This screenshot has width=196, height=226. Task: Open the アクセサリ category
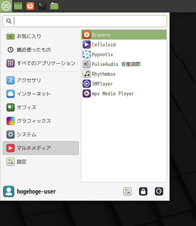click(41, 80)
